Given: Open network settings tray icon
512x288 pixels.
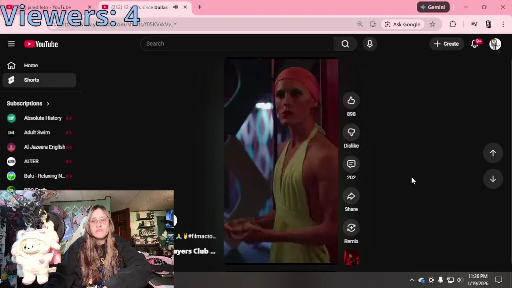Looking at the screenshot, I should (450, 280).
